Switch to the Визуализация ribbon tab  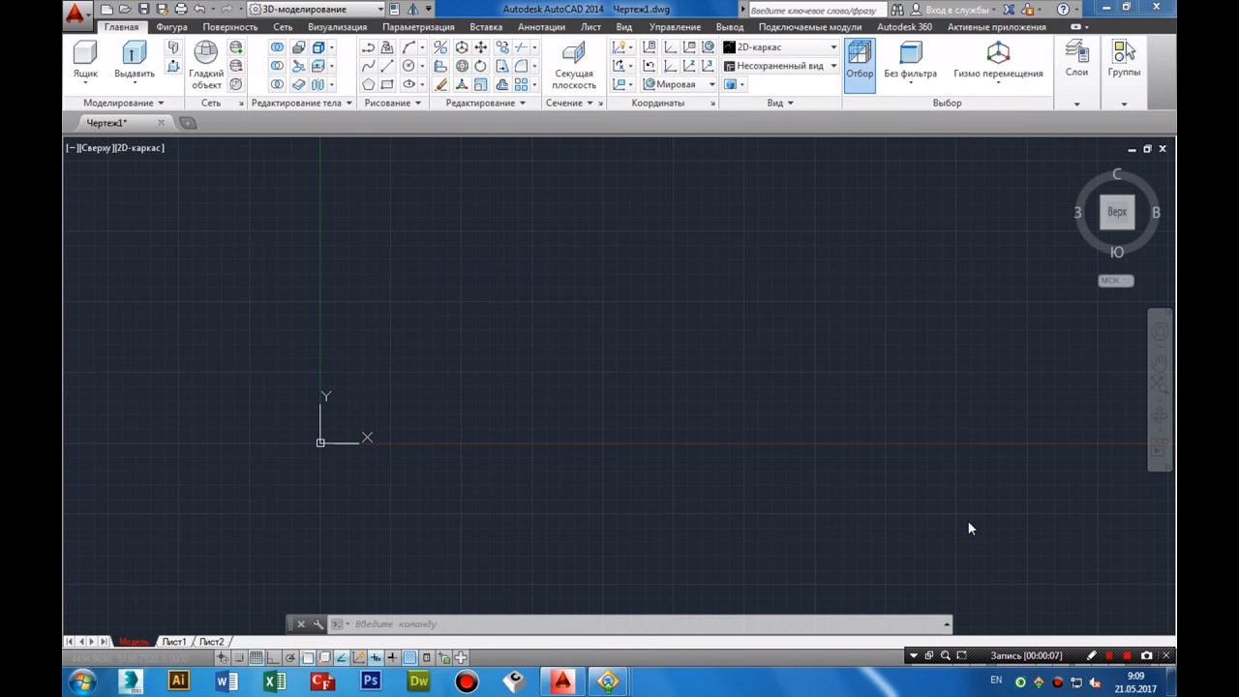coord(337,27)
